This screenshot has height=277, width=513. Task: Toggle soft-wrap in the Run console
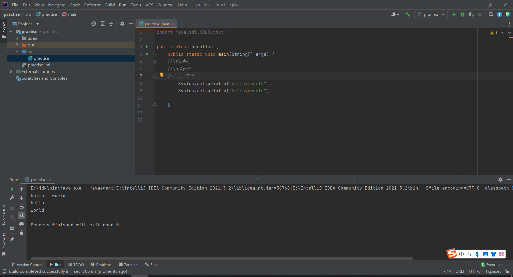pos(22,207)
